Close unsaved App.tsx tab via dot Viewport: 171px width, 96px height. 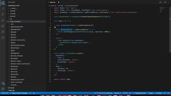tap(59, 2)
